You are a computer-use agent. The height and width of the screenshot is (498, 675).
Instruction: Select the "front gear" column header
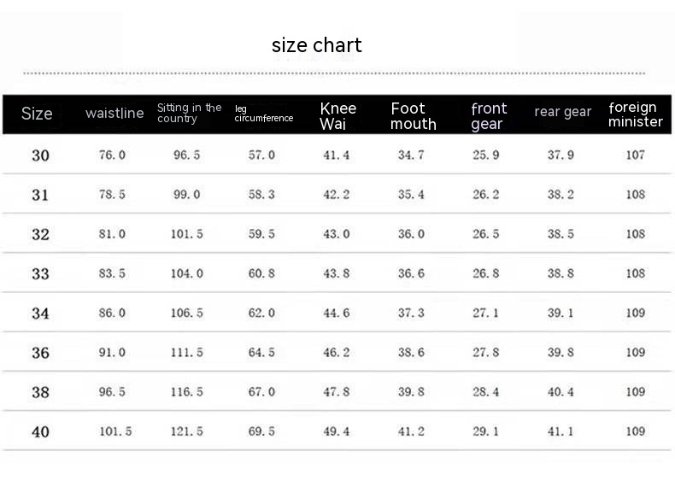point(489,116)
